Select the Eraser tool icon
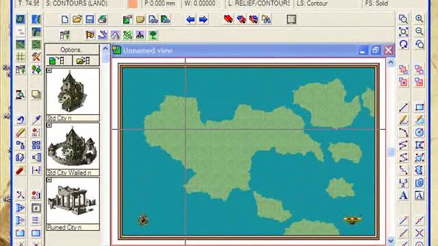Image resolution: width=438 pixels, height=246 pixels. coord(21,132)
